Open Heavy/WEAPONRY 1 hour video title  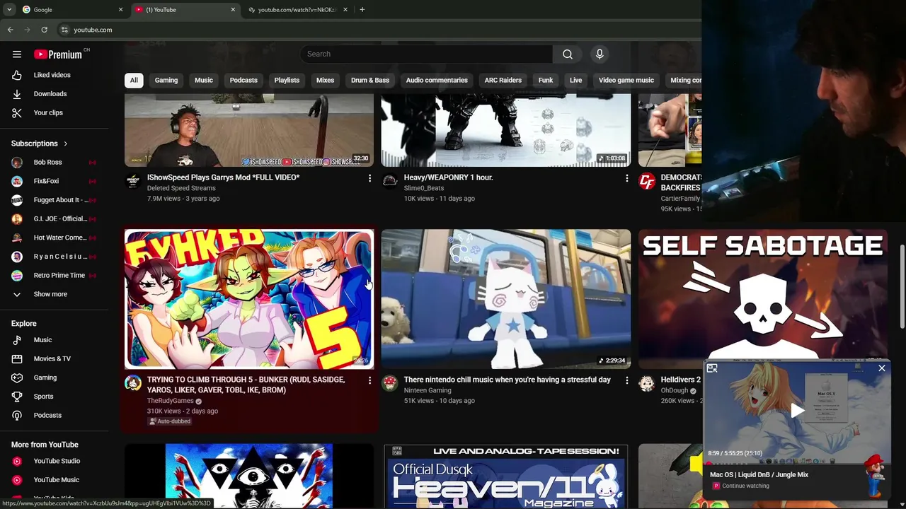(x=448, y=177)
